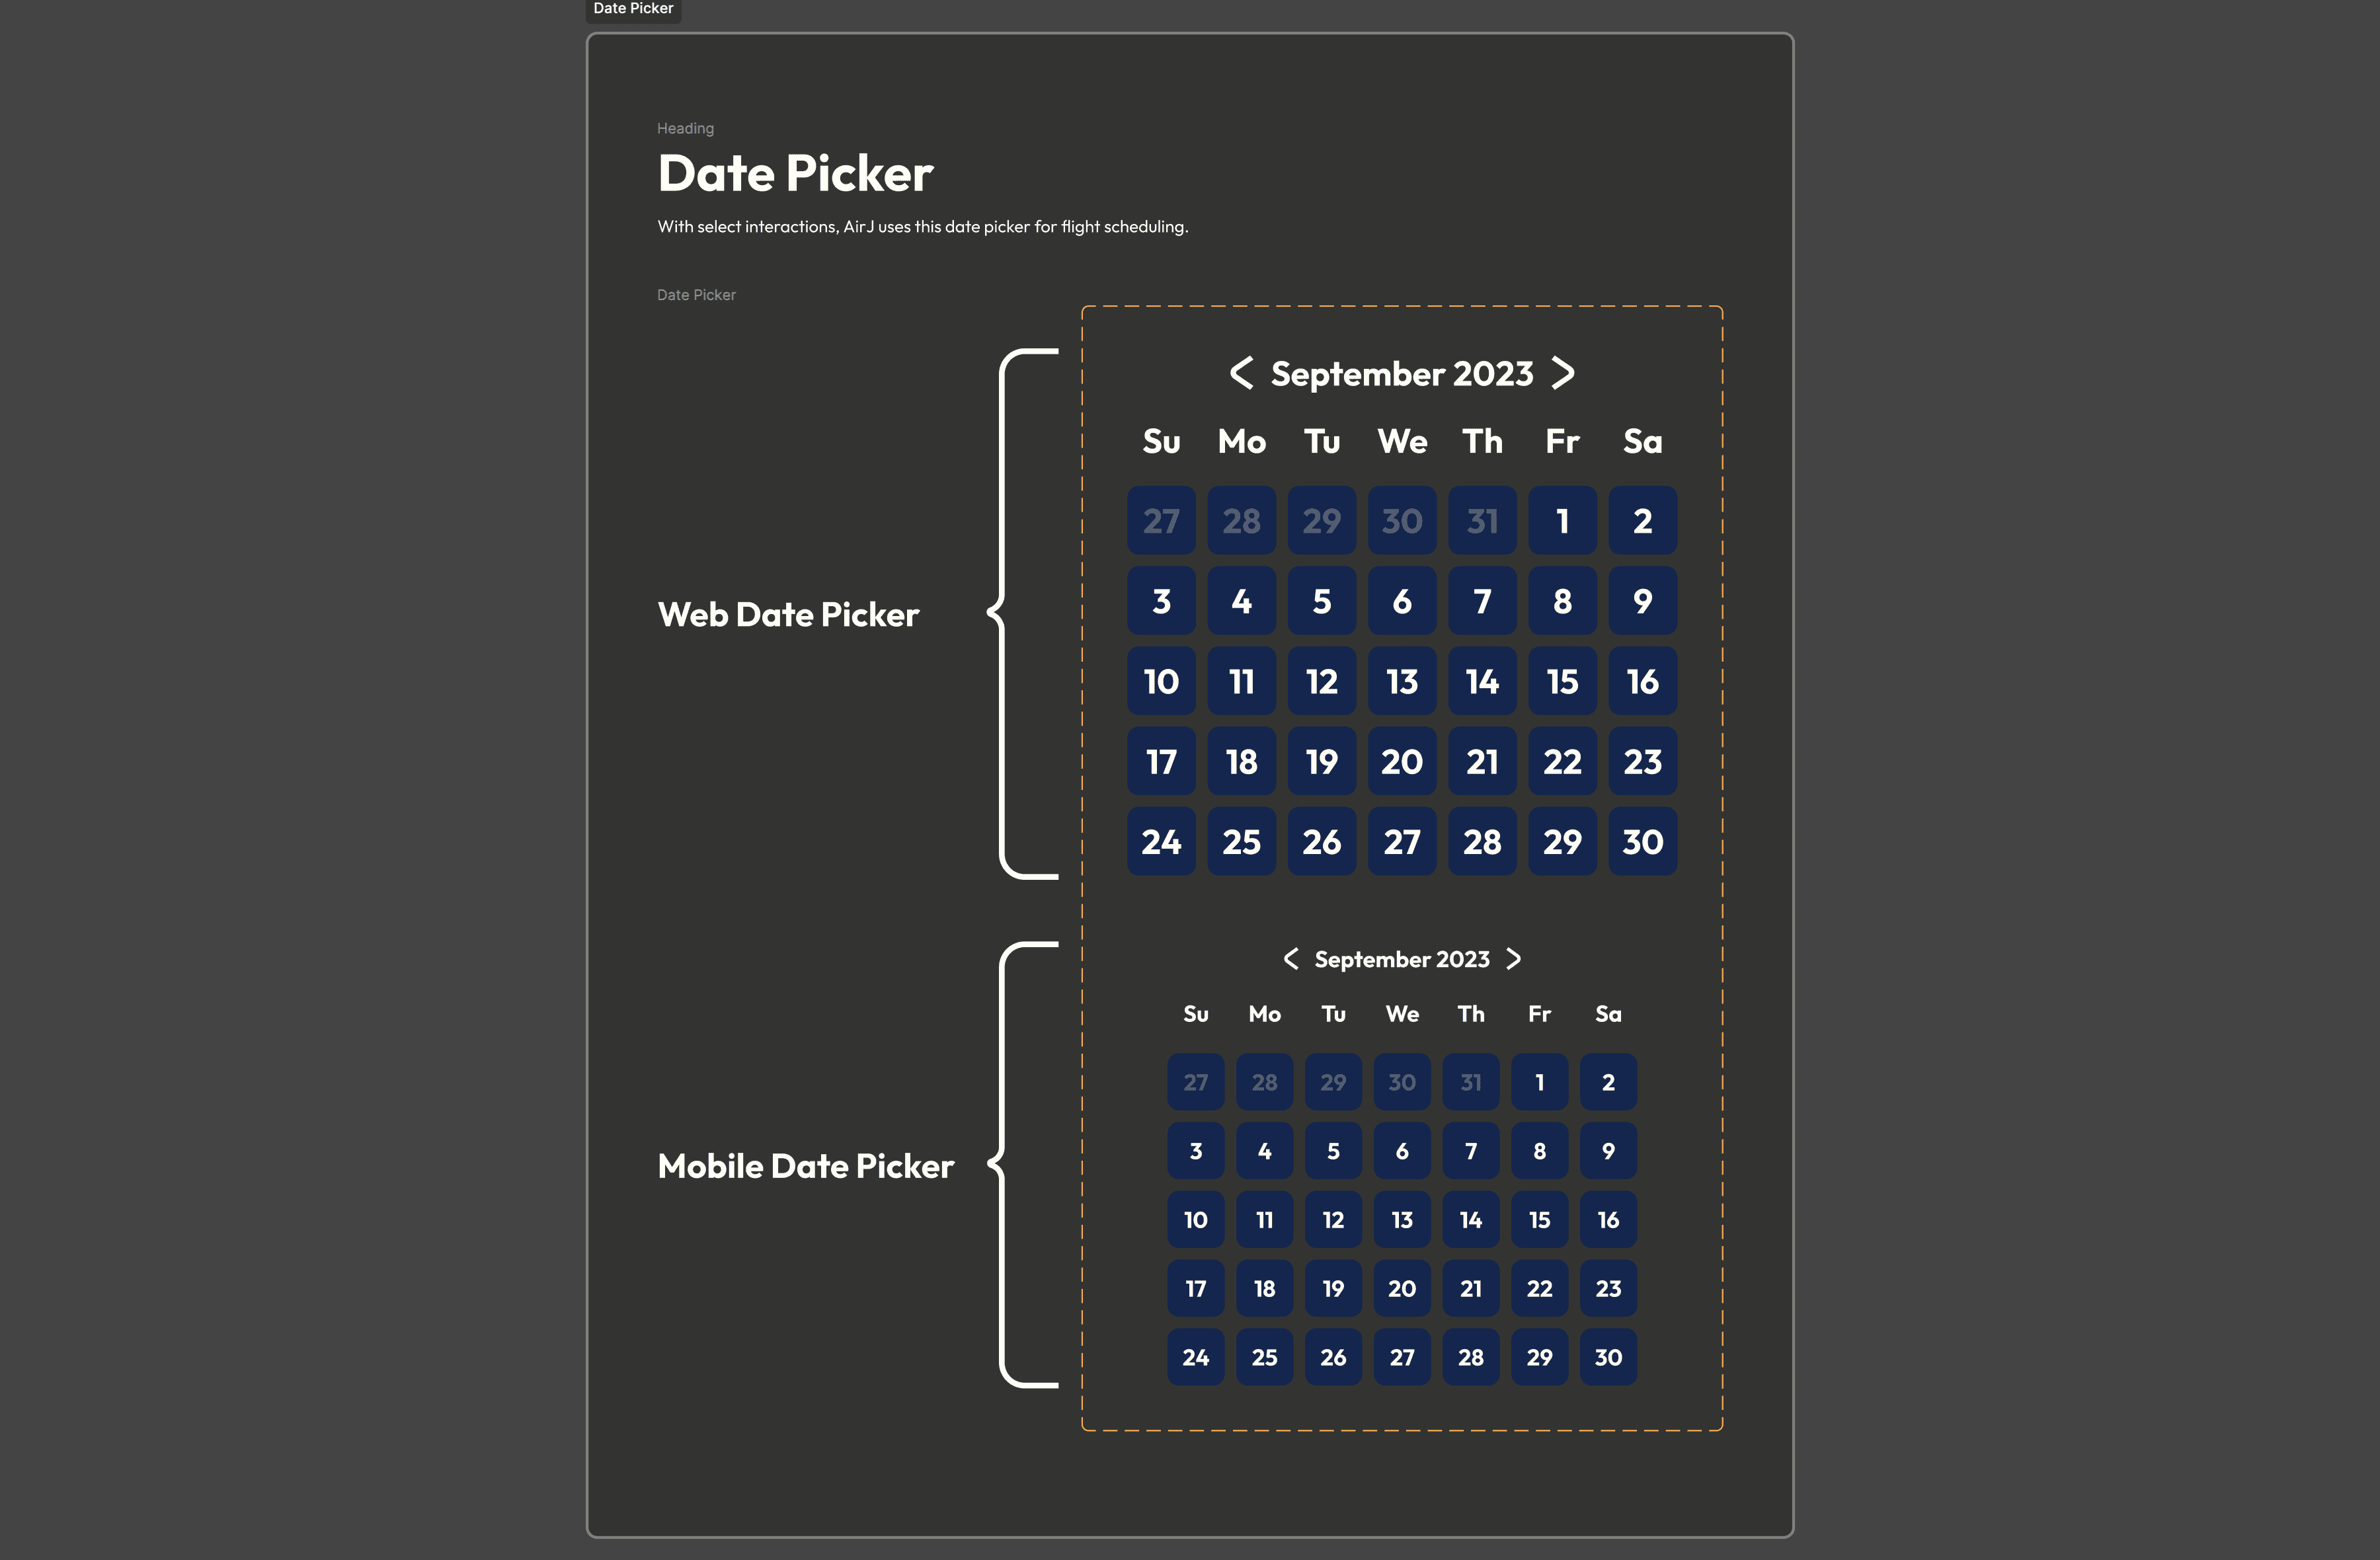Select September 2023 heading on mobile picker
The height and width of the screenshot is (1560, 2380).
point(1402,959)
